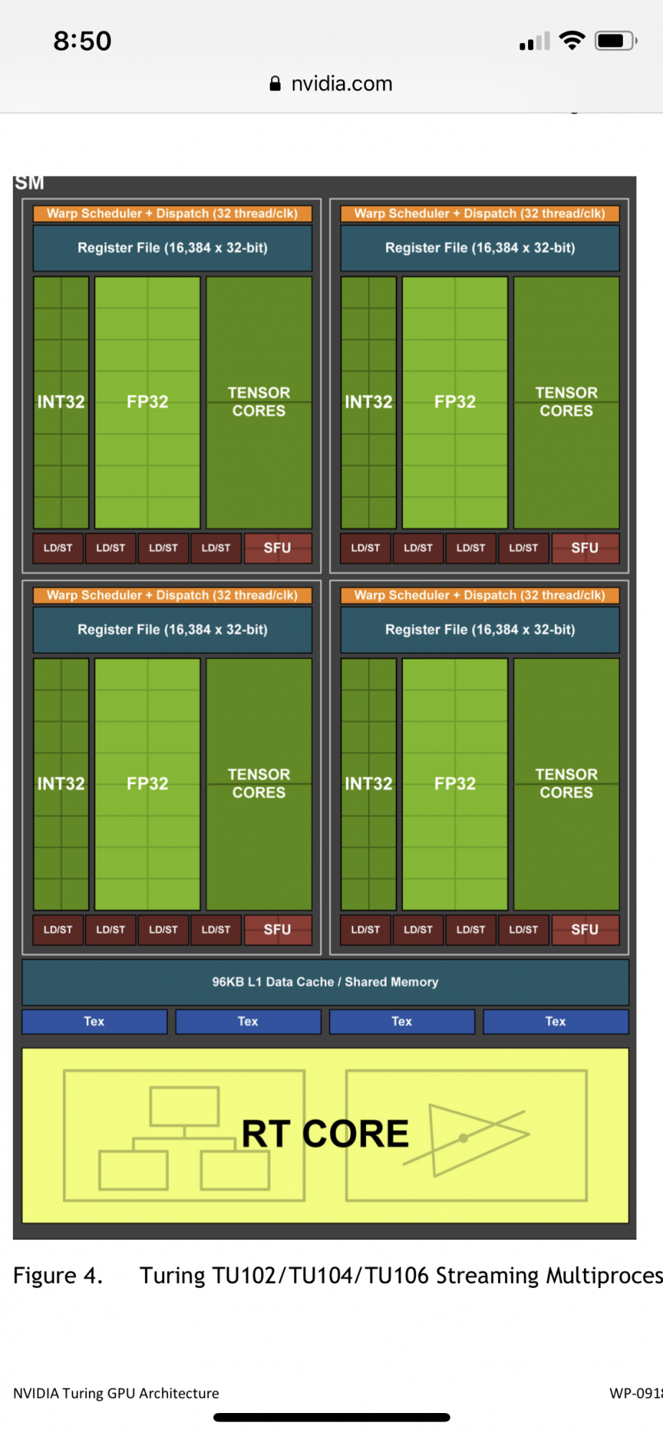Select the leftmost Tex unit block
This screenshot has height=1436, width=663.
pos(95,1022)
